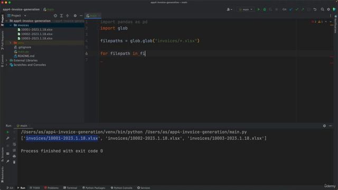Expand the venv folder
Screen dimensions: 338x190
11,43
